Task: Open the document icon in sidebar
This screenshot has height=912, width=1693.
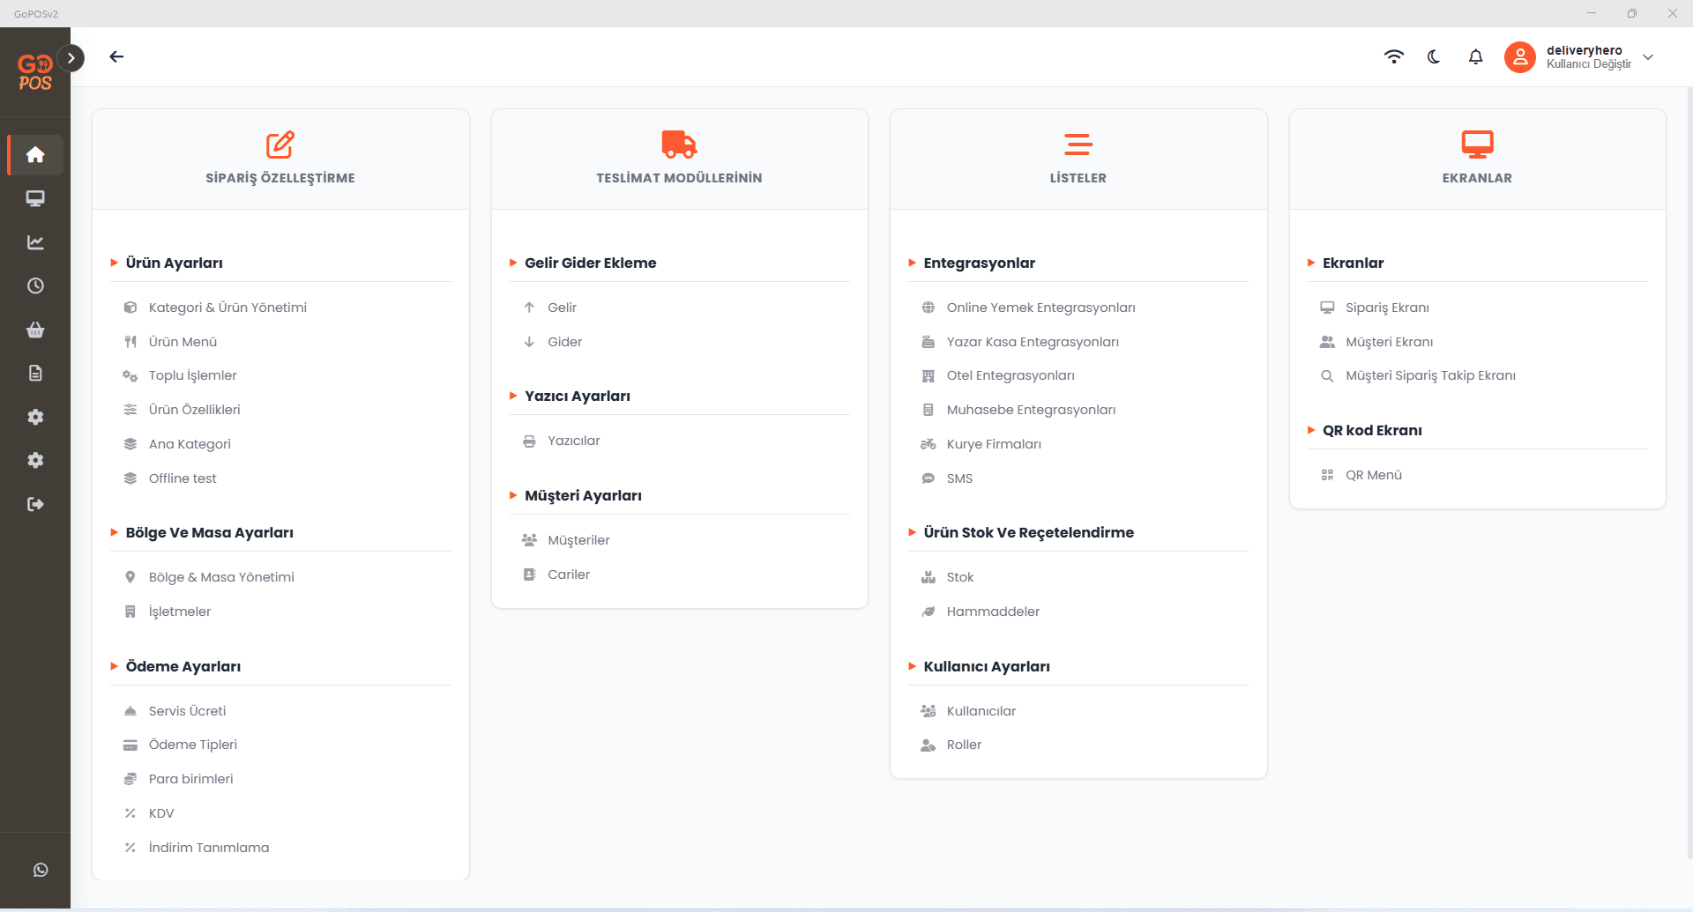Action: pyautogui.click(x=35, y=373)
